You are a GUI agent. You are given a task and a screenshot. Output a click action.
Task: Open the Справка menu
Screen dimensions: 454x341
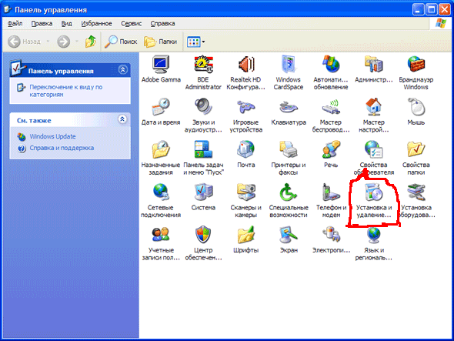pyautogui.click(x=162, y=24)
